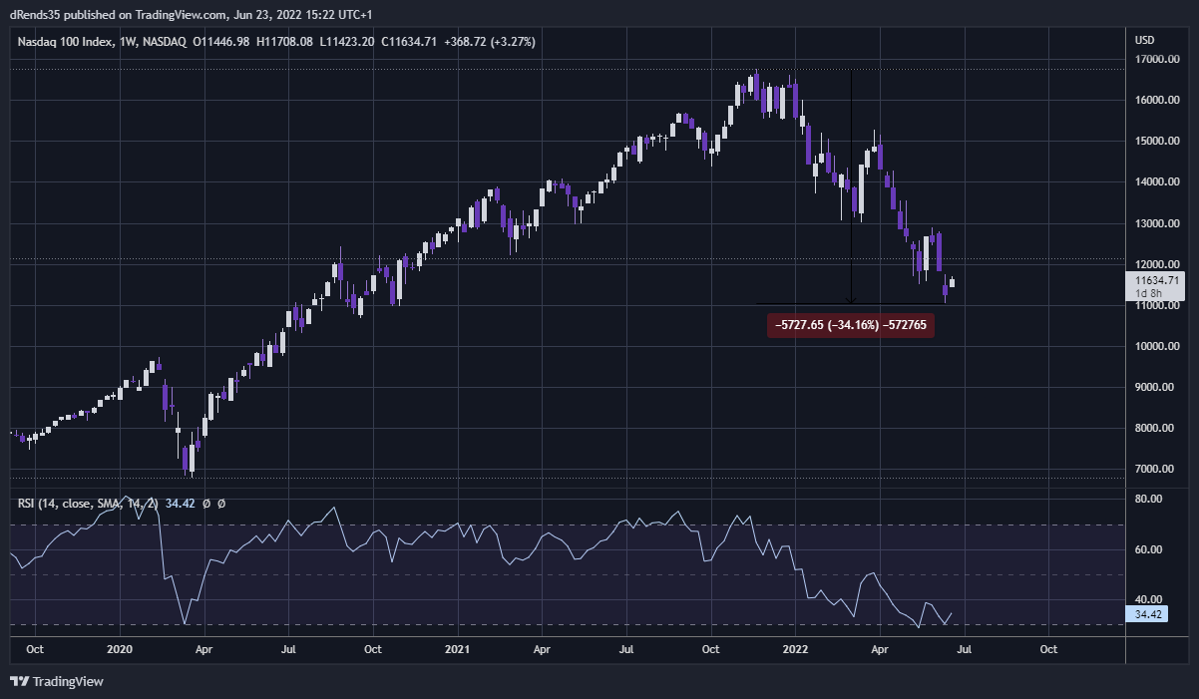Click the RSI legend value '34.42'
Screen dimensions: 1199x699
[x=181, y=504]
